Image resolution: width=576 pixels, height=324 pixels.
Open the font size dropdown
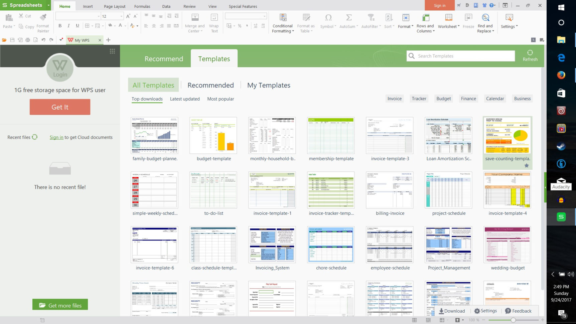121,16
